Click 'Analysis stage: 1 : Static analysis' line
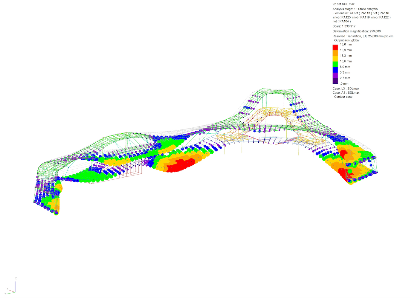 (x=355, y=9)
